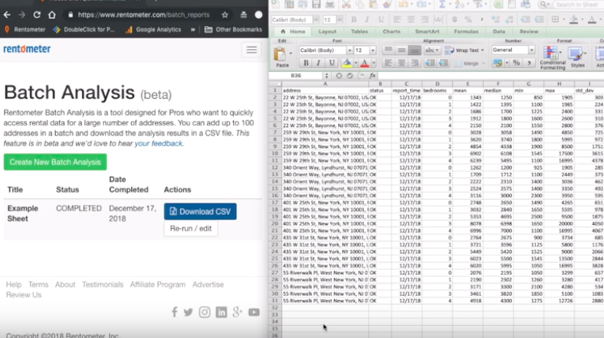This screenshot has width=604, height=338.
Task: Click the Download CSV button
Action: pos(200,211)
